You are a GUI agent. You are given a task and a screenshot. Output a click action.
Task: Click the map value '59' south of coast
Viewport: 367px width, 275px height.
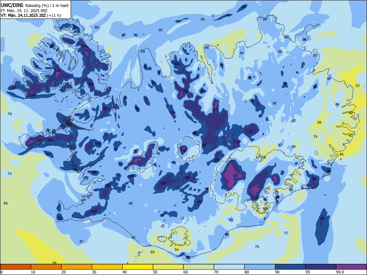click(x=152, y=252)
